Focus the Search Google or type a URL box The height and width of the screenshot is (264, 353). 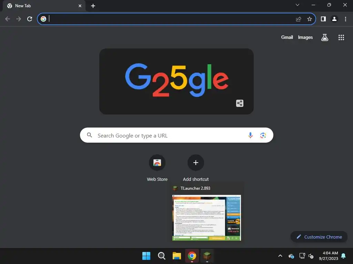(x=176, y=135)
